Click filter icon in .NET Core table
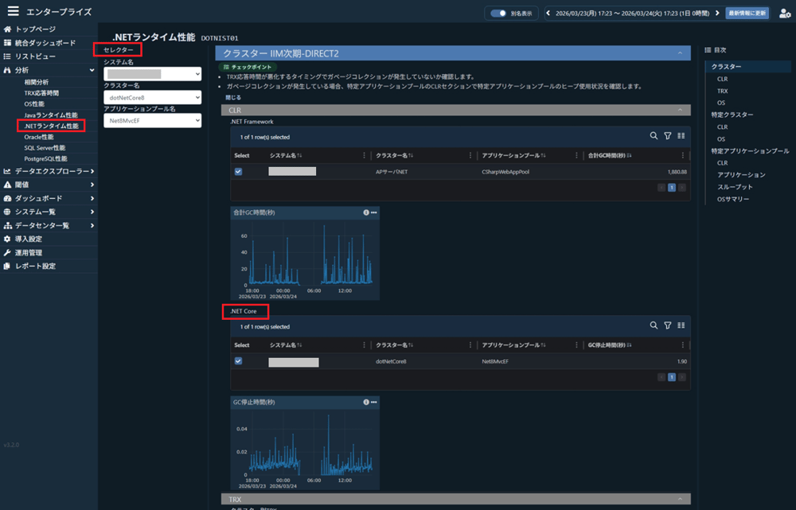The image size is (796, 510). (667, 325)
